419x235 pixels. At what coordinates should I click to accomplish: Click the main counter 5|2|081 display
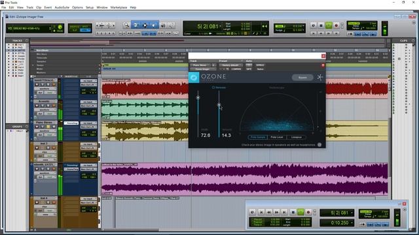click(x=208, y=26)
